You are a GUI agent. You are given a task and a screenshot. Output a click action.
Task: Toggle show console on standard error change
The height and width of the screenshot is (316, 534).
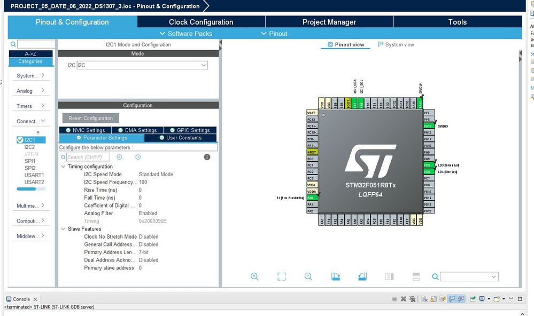click(461, 299)
